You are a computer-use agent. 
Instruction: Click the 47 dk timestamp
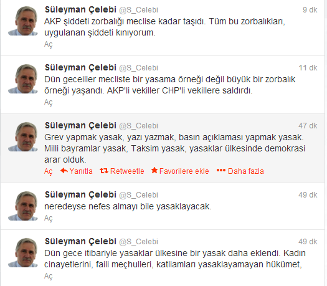(x=308, y=126)
